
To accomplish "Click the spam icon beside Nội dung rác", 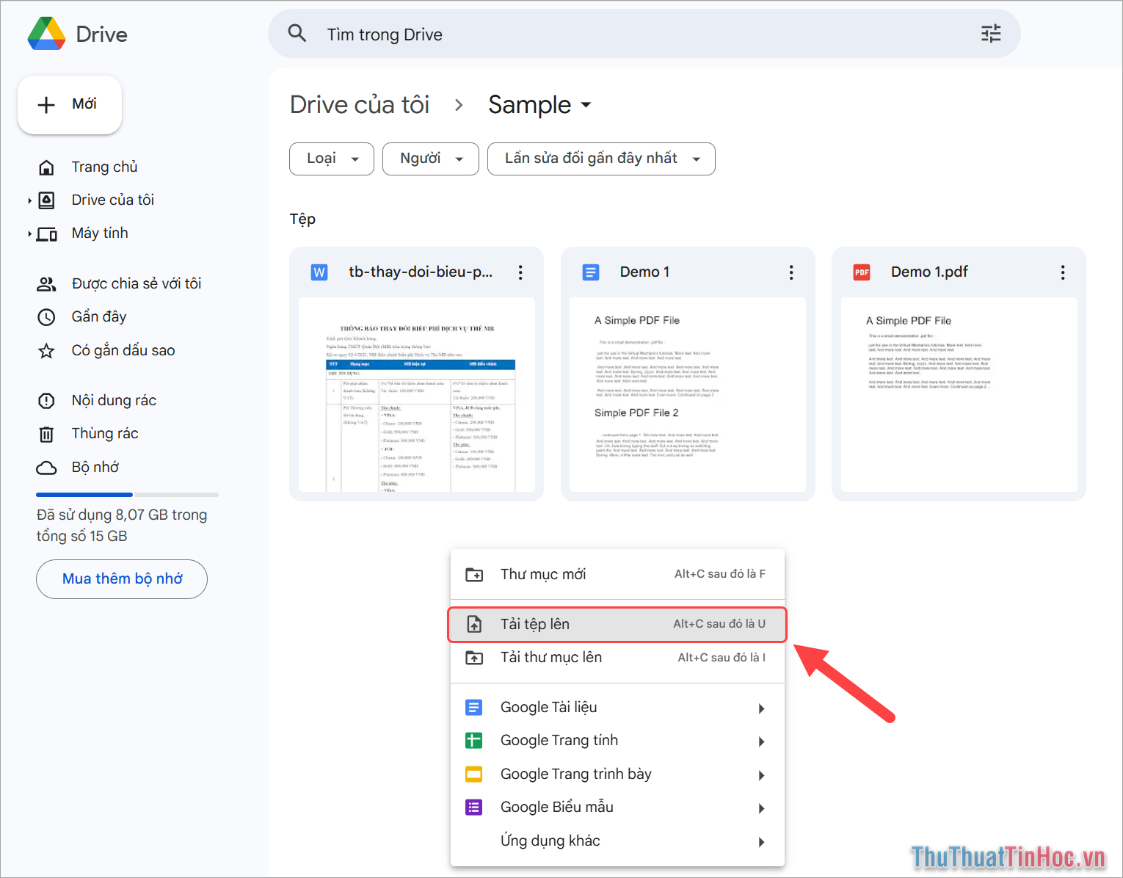I will click(x=46, y=401).
